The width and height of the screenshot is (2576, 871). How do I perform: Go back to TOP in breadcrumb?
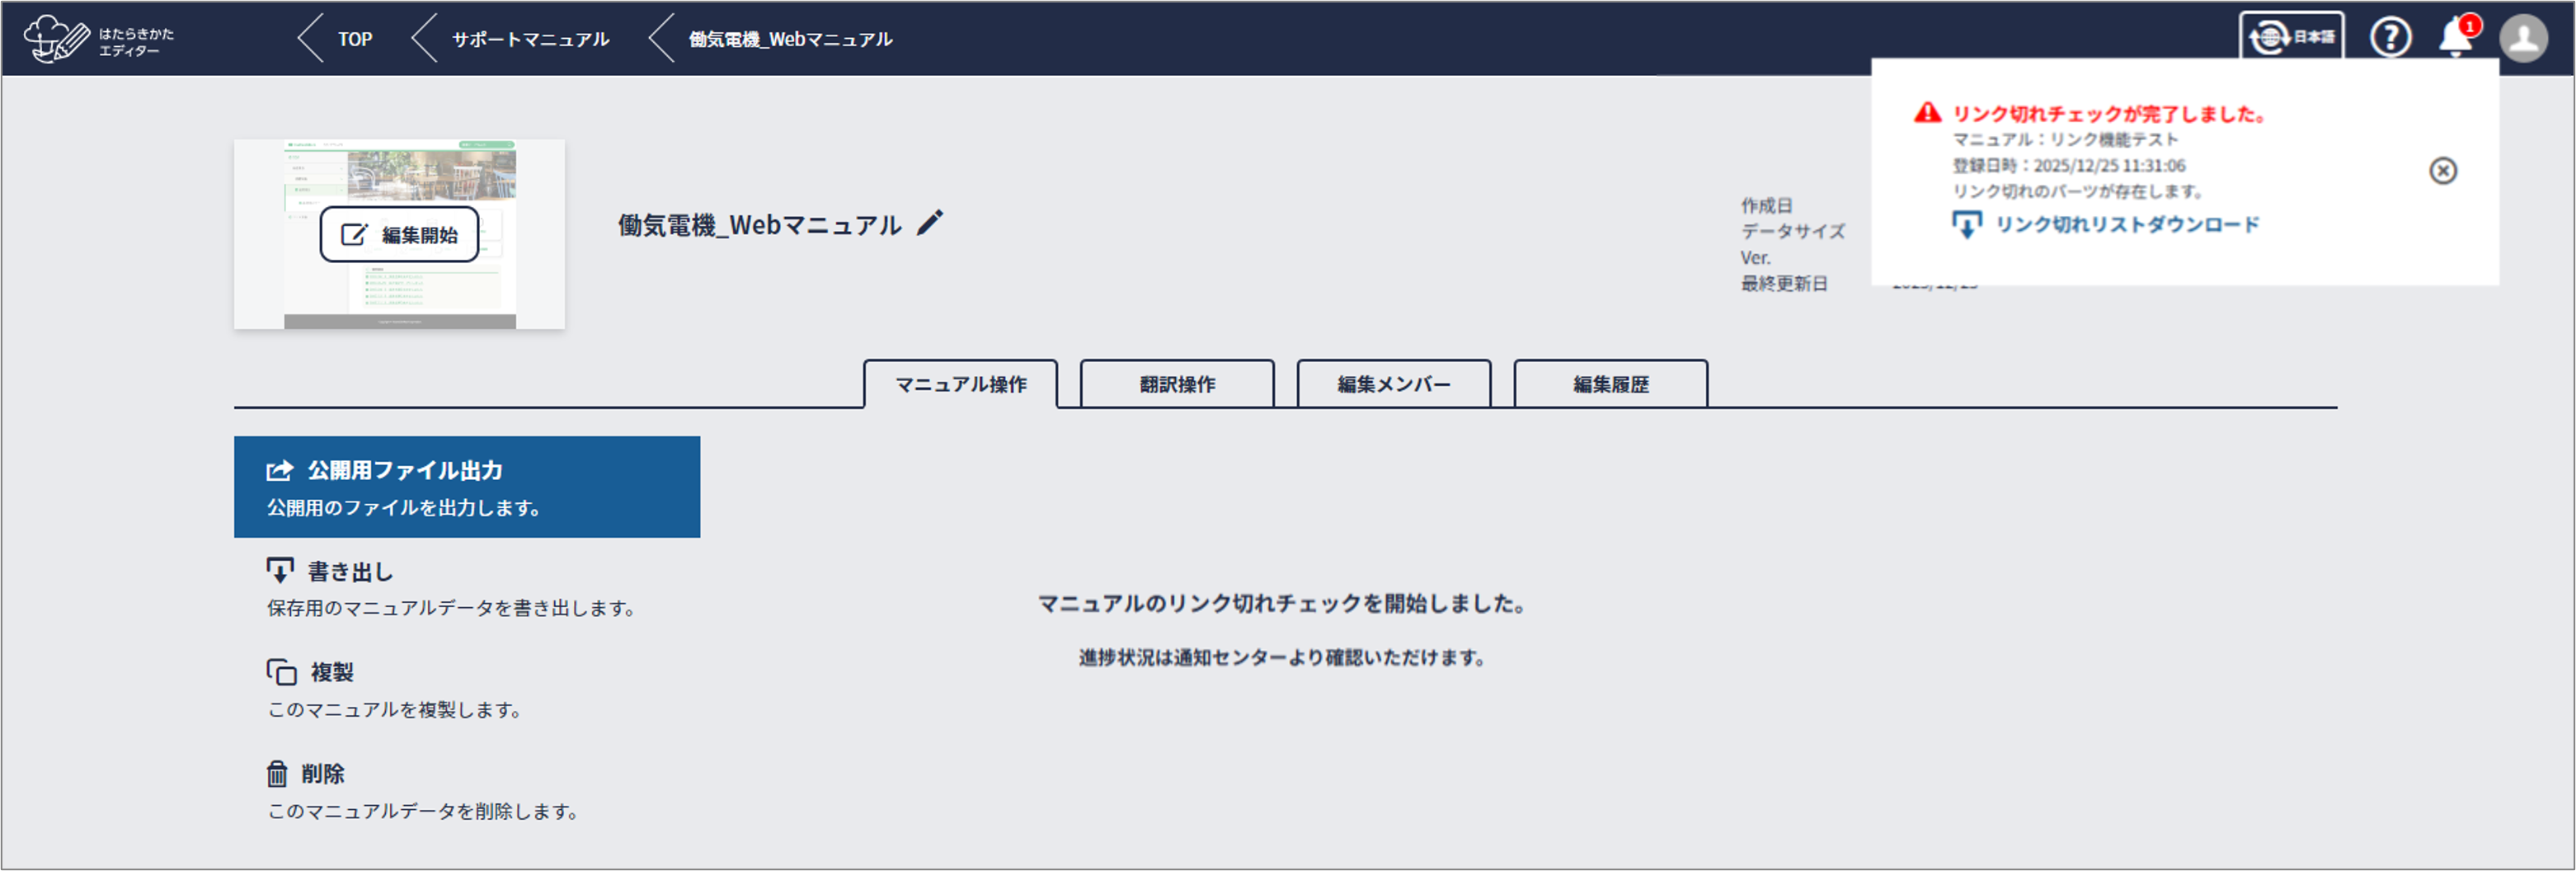(x=354, y=39)
